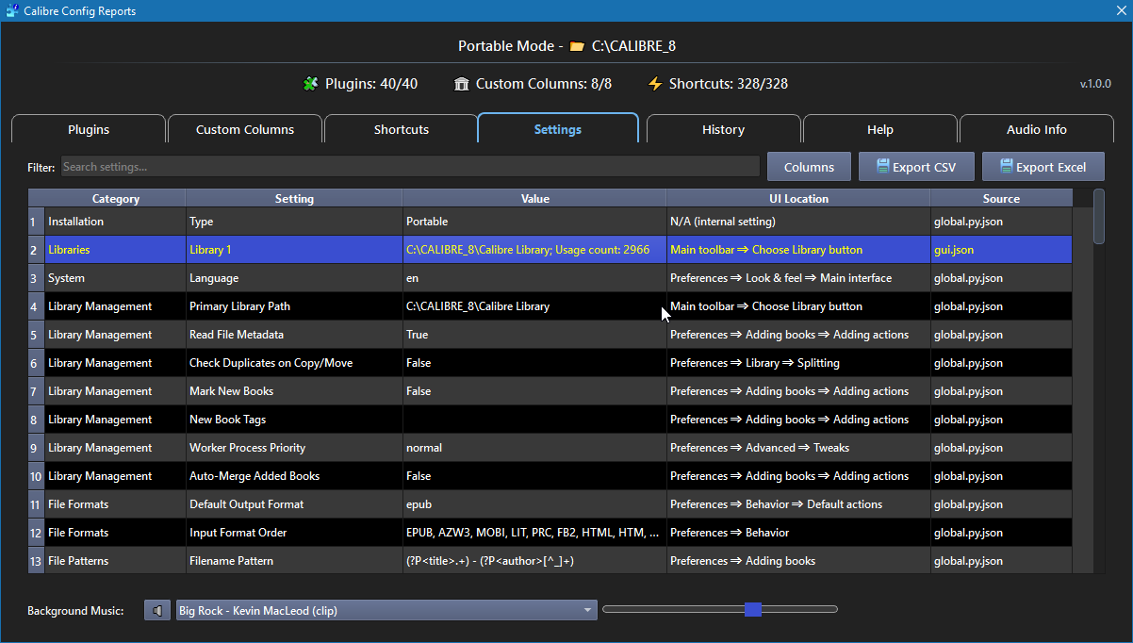Viewport: 1133px width, 643px height.
Task: Click the 'Default Output Format' cell
Action: [294, 504]
